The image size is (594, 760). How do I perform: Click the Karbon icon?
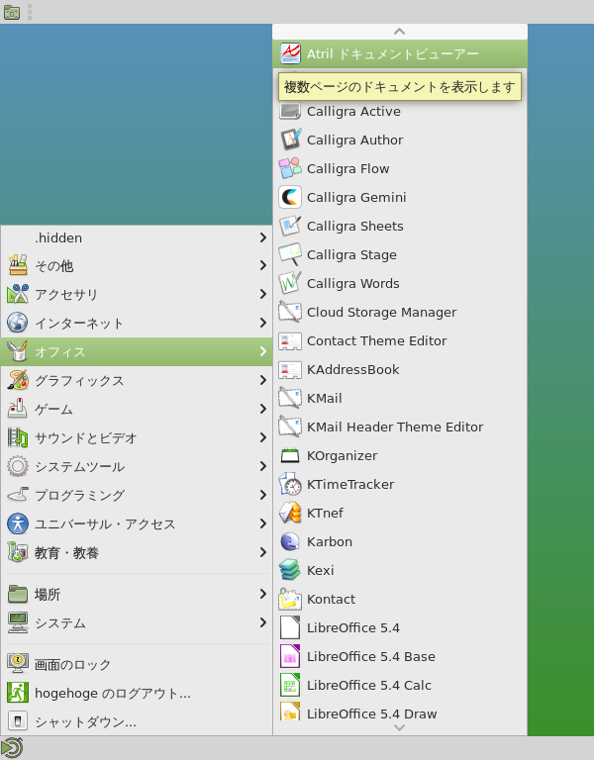290,541
